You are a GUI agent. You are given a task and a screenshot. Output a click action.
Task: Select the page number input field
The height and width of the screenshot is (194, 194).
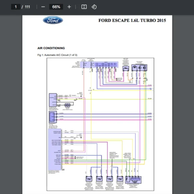tap(16, 7)
